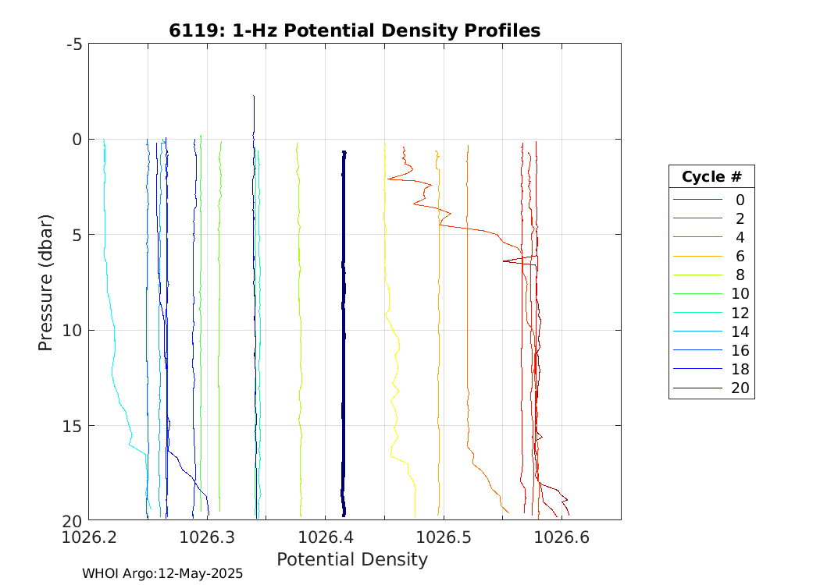Click the thick dark blue profile line
820x585 pixels.
[x=344, y=328]
